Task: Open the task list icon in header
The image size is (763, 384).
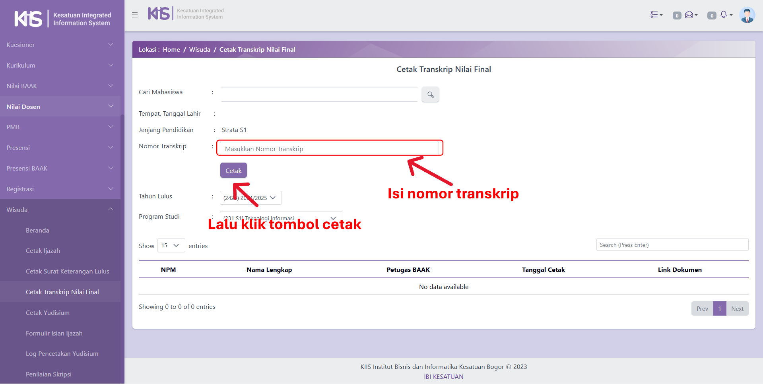Action: click(x=656, y=15)
